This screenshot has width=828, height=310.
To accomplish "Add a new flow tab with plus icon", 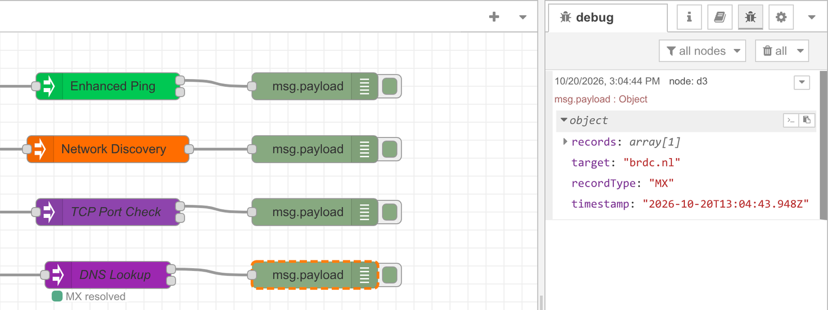I will point(494,17).
